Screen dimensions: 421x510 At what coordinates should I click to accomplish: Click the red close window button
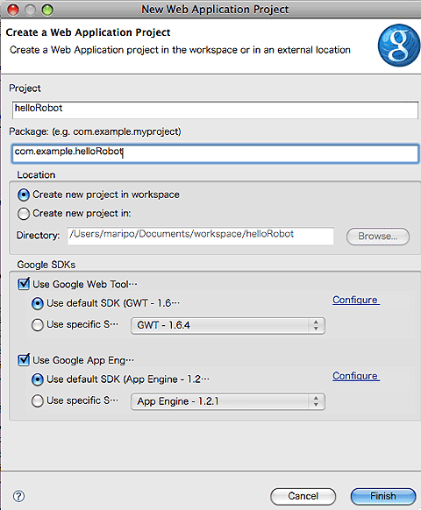tap(13, 10)
